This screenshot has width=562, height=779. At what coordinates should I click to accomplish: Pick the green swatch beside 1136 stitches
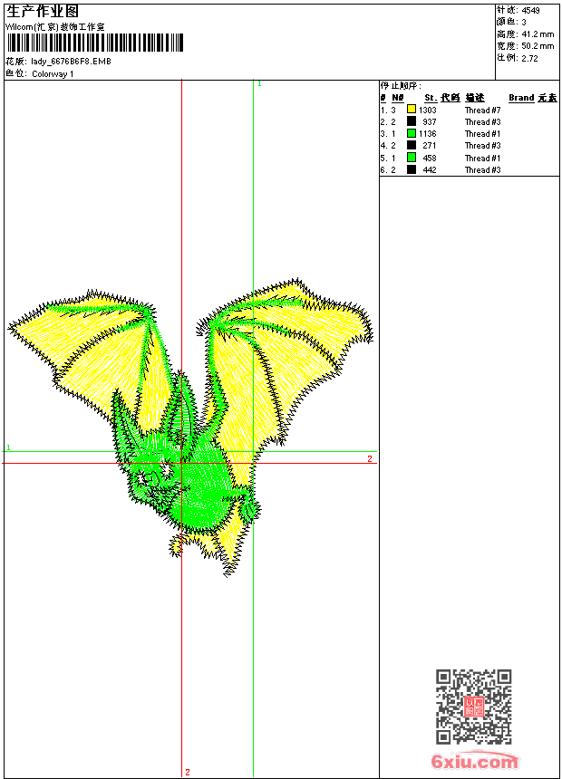412,133
